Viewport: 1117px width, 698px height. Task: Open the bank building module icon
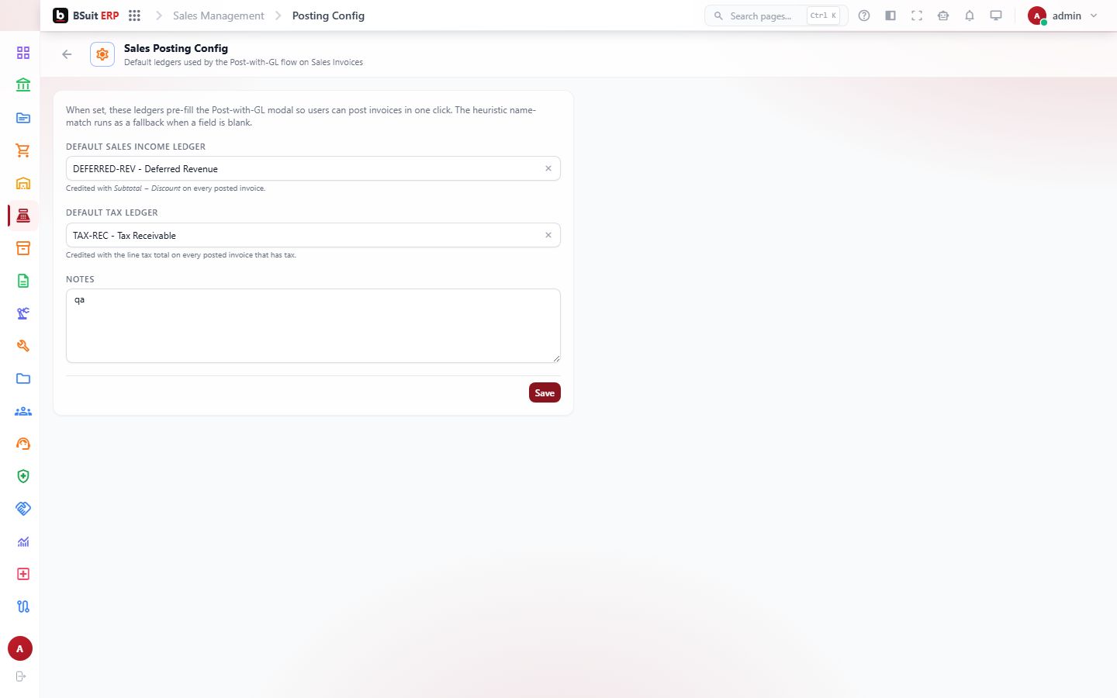[23, 85]
